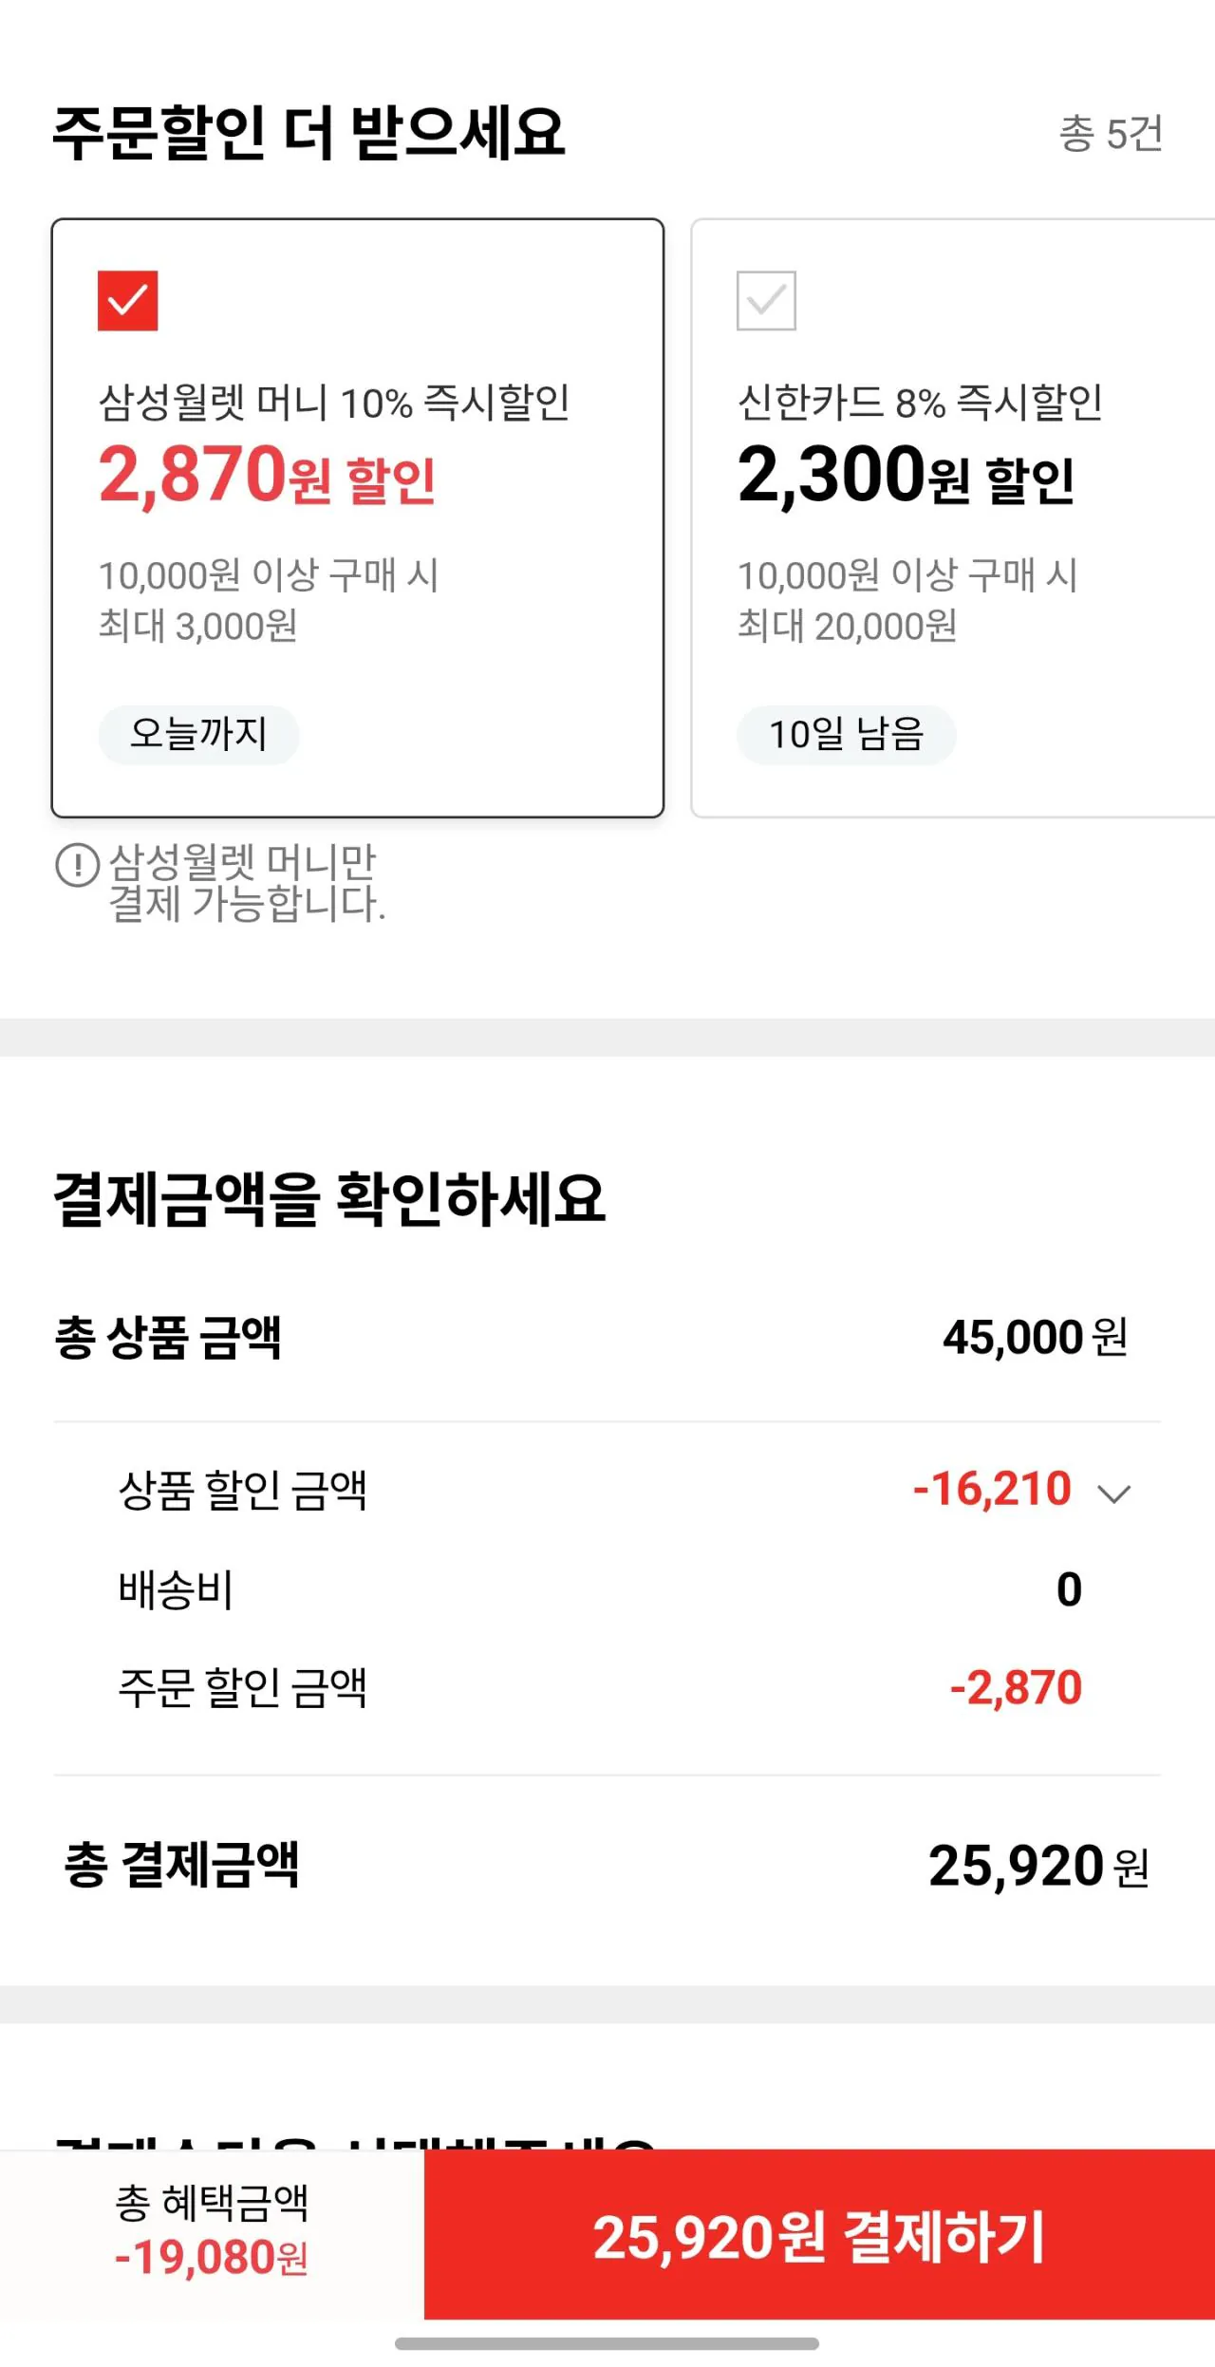Tap the 주문할인 더 받으세요 heading
This screenshot has width=1215, height=2367.
308,132
